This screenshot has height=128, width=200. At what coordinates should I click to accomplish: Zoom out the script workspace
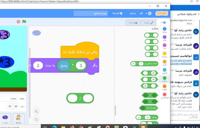point(37,119)
